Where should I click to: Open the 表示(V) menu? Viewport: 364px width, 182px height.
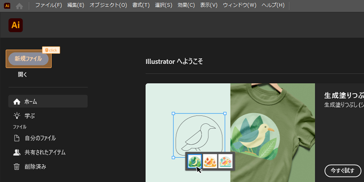coord(209,5)
